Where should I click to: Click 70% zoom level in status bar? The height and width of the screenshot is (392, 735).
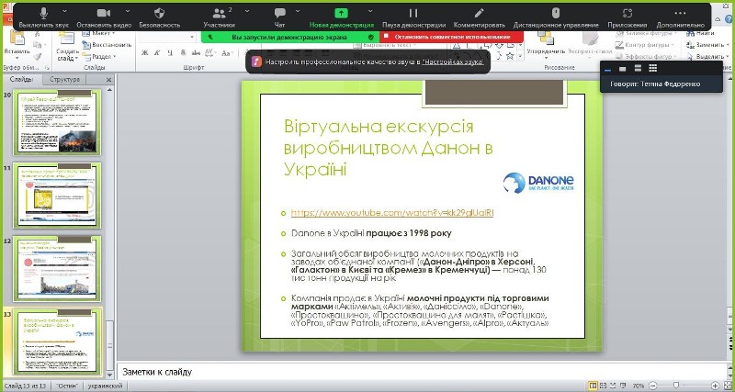(638, 386)
